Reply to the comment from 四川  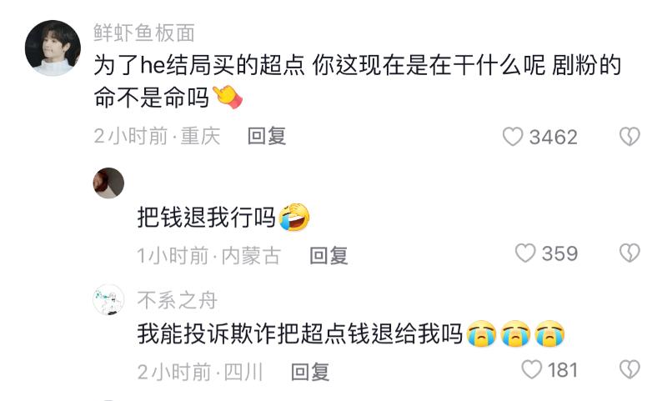coord(310,372)
